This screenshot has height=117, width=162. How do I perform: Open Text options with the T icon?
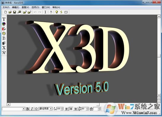coord(4,19)
